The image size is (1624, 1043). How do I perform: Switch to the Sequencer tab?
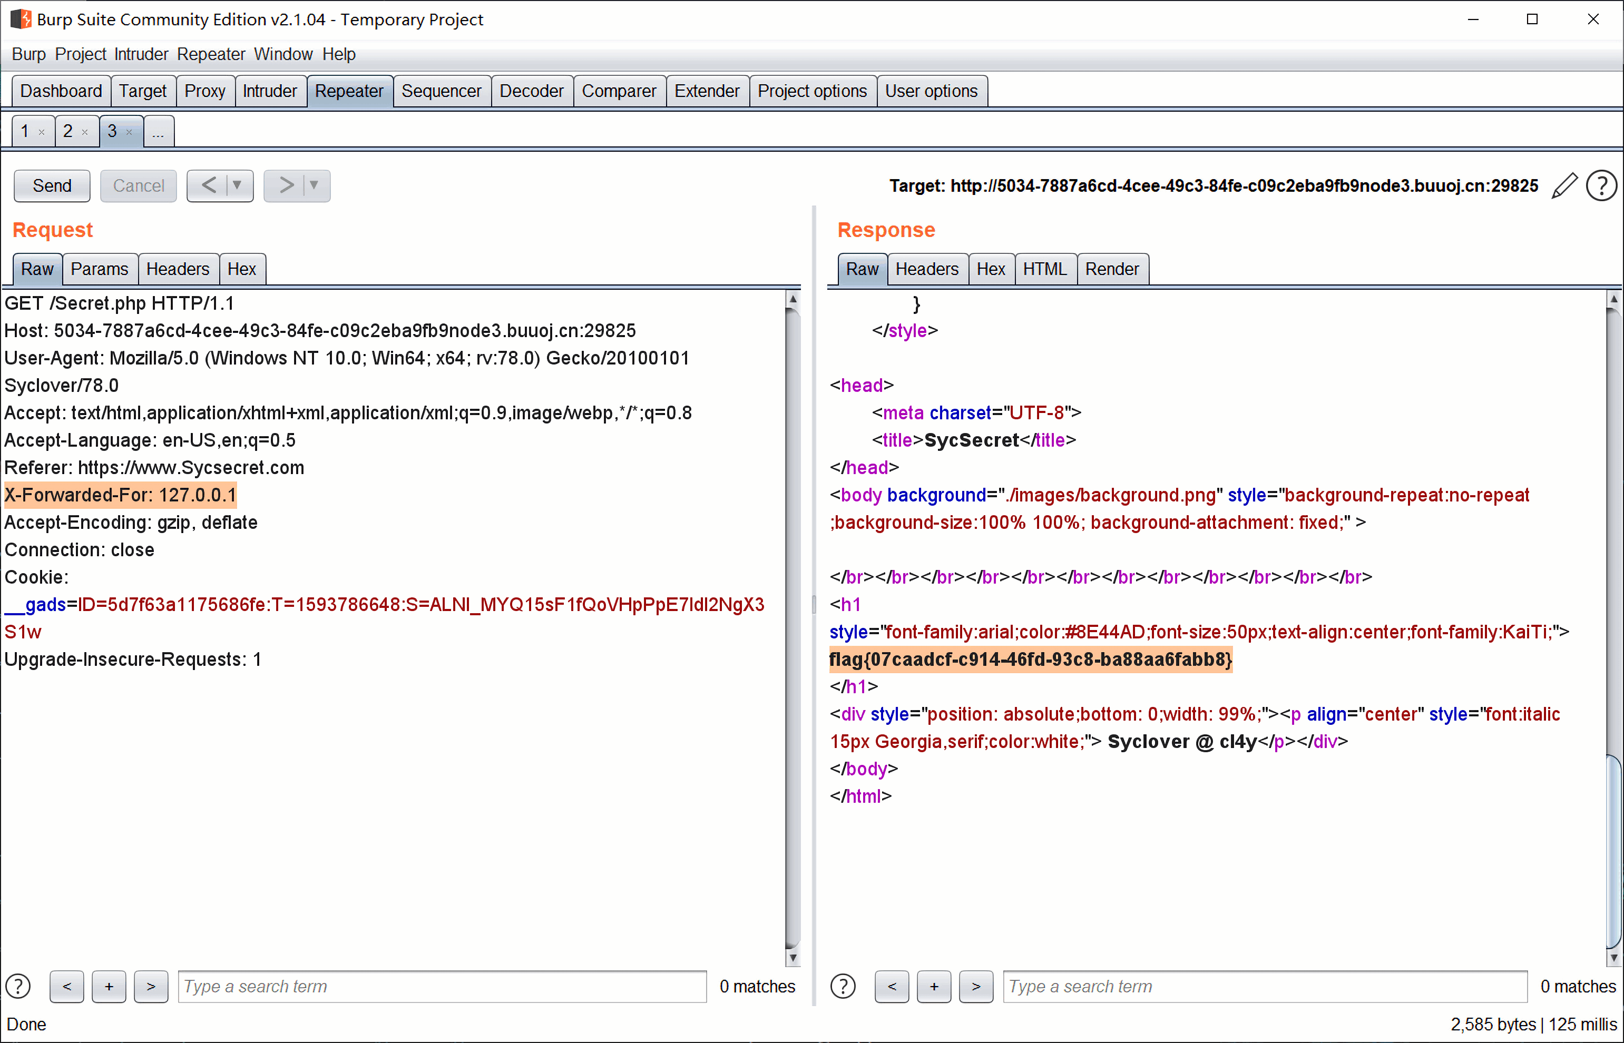[441, 92]
